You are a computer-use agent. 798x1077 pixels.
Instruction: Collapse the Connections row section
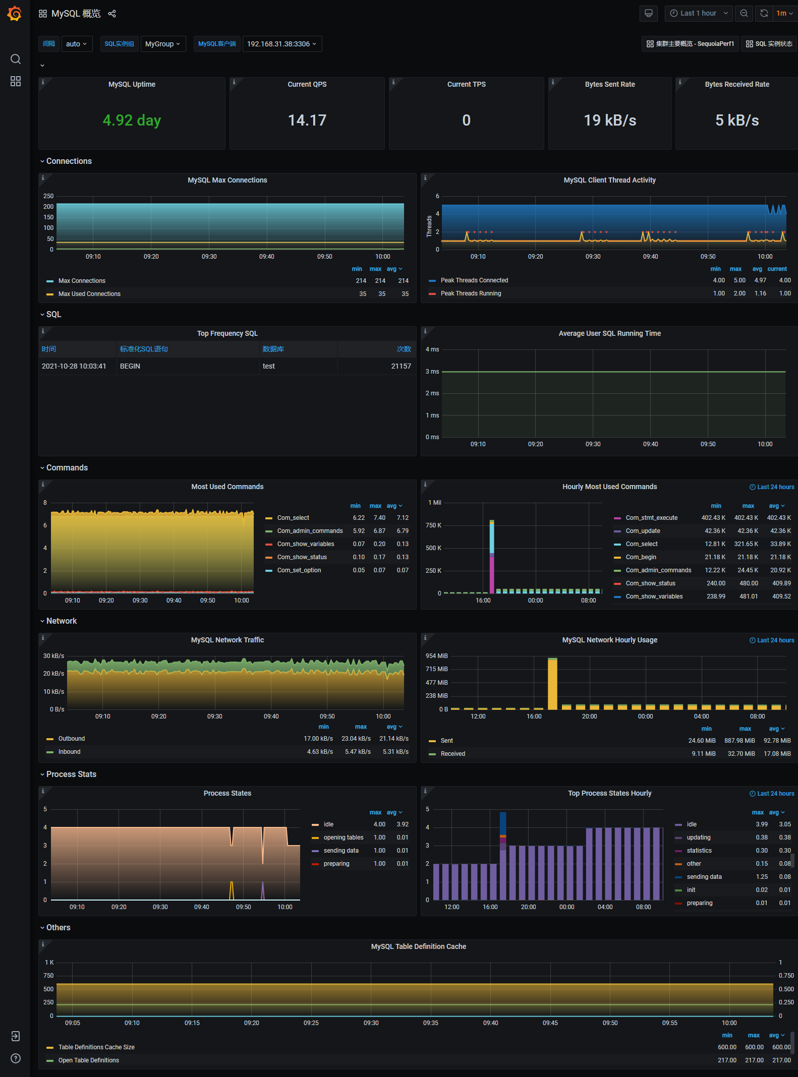tap(69, 161)
